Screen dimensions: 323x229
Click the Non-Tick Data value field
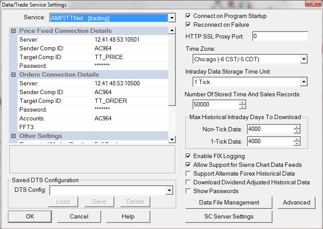coord(270,129)
